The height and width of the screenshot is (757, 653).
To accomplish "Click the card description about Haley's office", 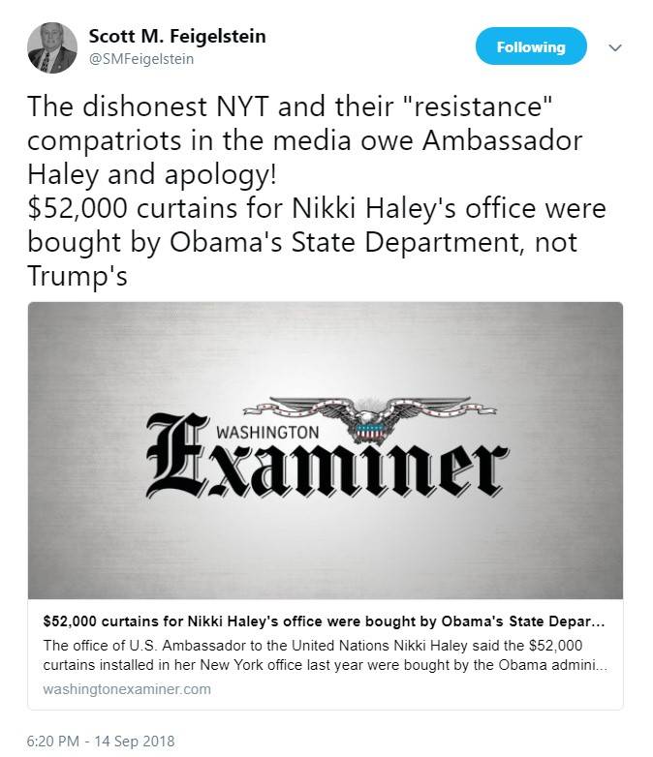I will coord(325,655).
